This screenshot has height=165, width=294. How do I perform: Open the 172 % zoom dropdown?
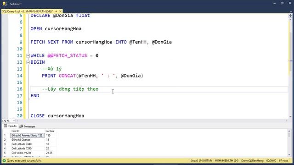[14, 121]
